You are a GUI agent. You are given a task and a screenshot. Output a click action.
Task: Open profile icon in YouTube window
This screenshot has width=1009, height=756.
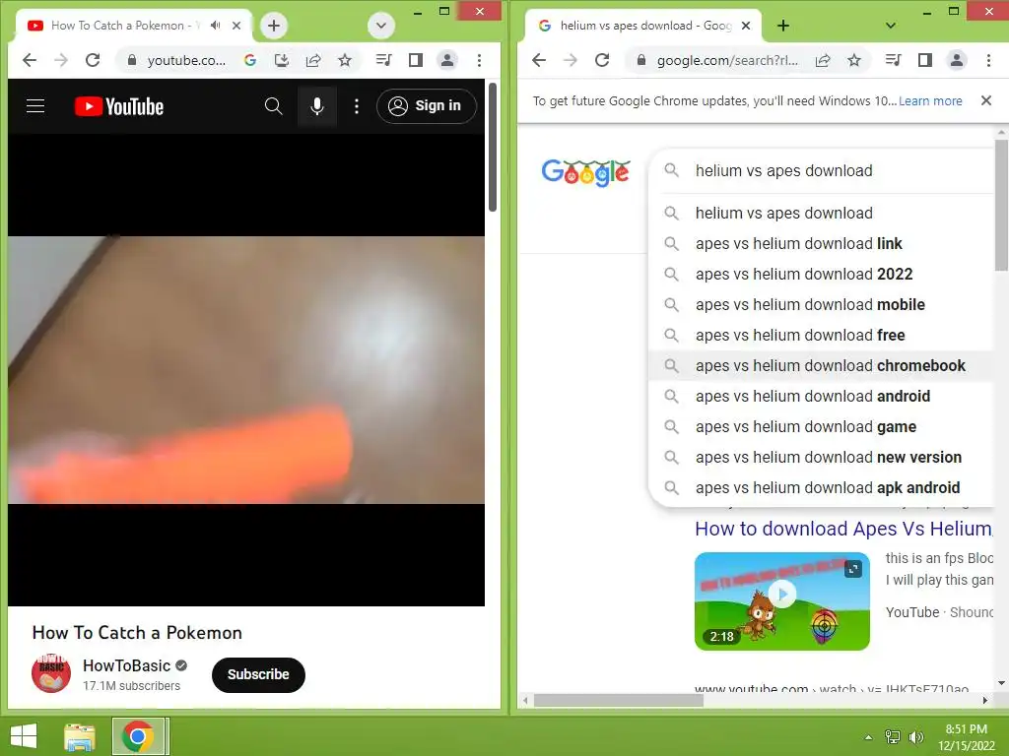447,60
